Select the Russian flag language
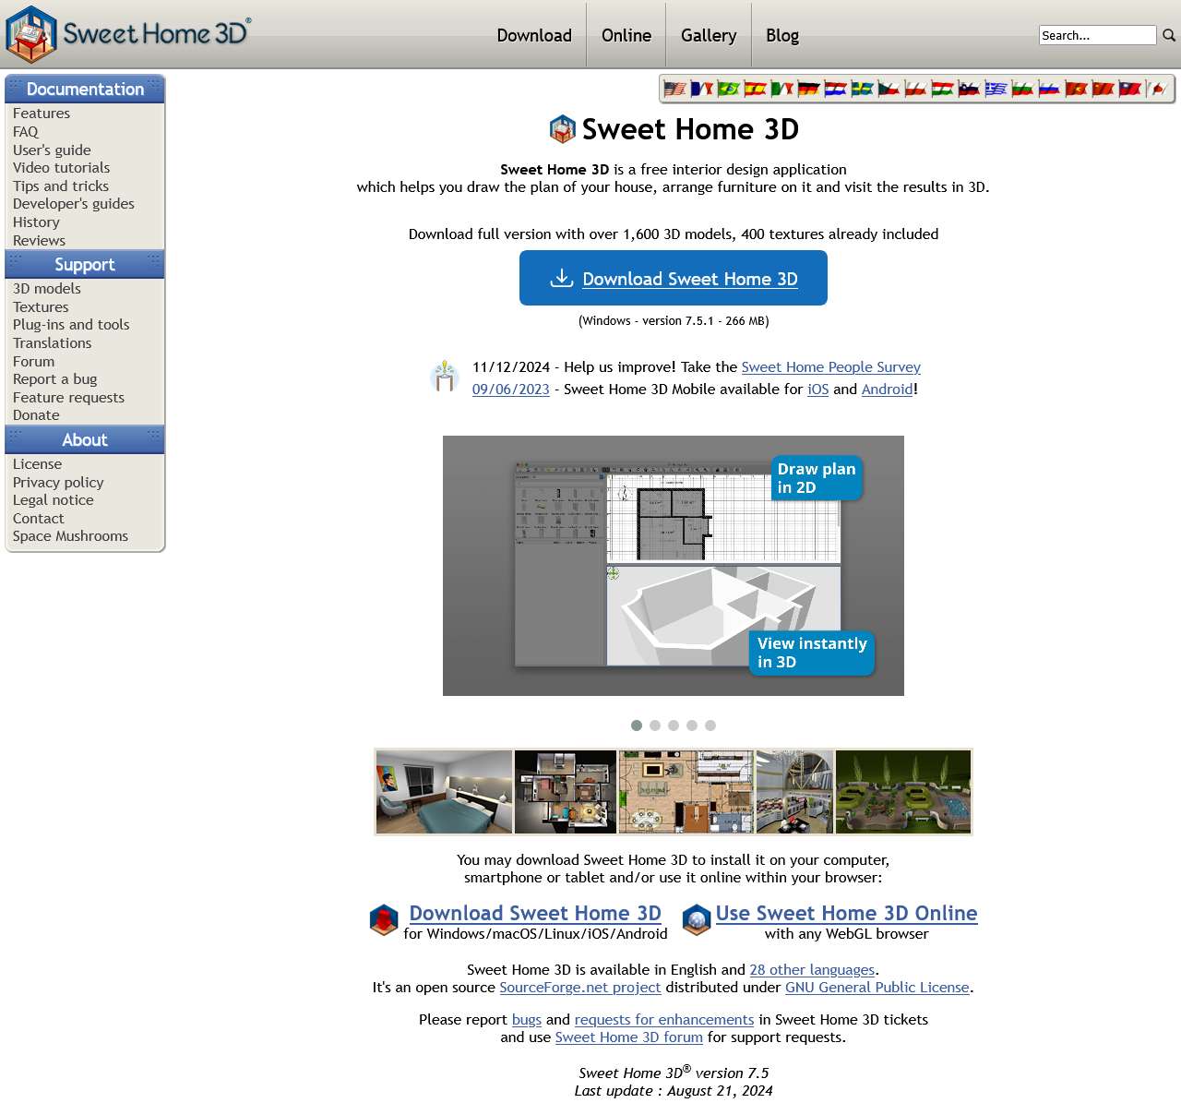 pyautogui.click(x=1050, y=89)
